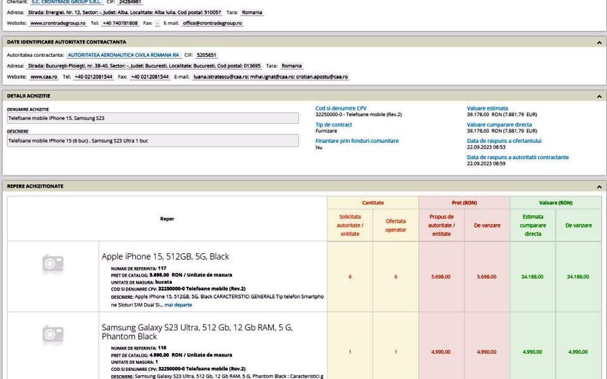Click the 'mai departe' link under iPhone description
Image resolution: width=607 pixels, height=379 pixels.
pos(178,304)
